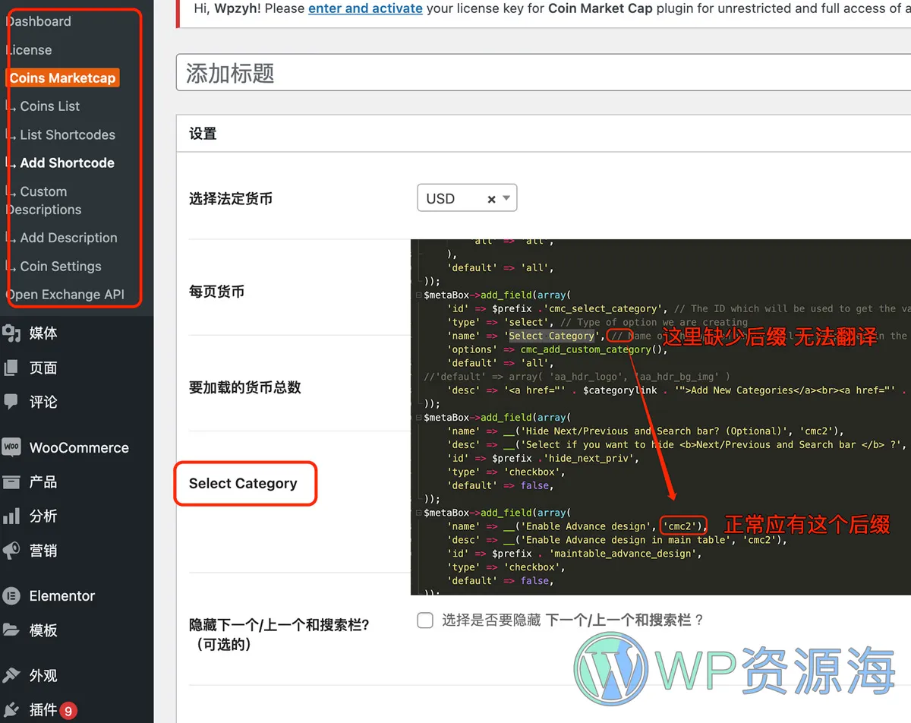Open the Coins List submenu item

pyautogui.click(x=50, y=106)
